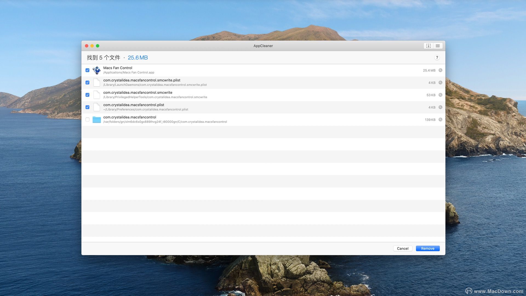Select the Macs Fan Control name text
Image resolution: width=526 pixels, height=296 pixels.
tap(118, 68)
